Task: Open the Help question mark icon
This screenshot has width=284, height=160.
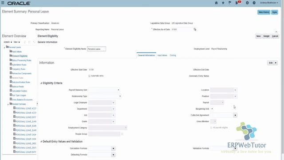Action: [254, 3]
